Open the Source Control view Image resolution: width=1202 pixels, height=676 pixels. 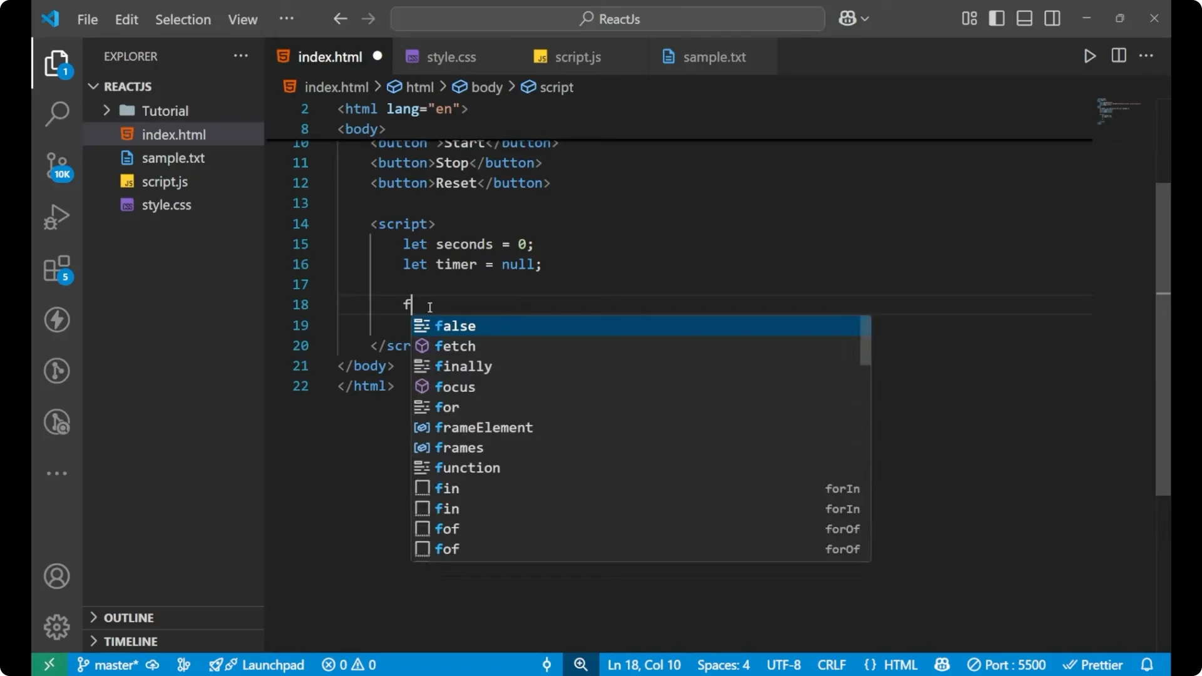(x=57, y=166)
